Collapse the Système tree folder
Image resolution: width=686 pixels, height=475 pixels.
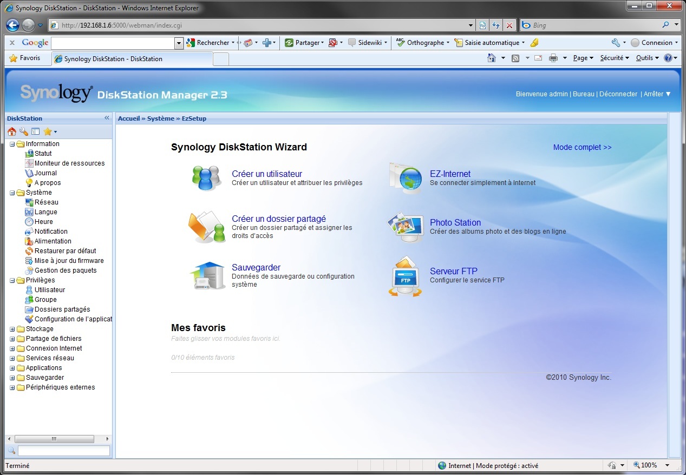click(12, 193)
